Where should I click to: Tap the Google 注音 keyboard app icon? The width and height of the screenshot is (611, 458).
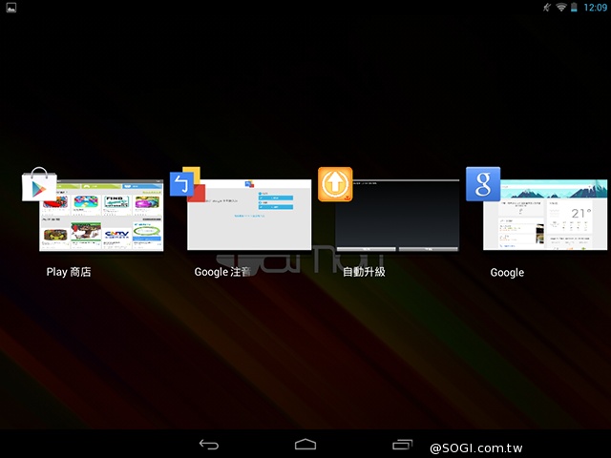(x=187, y=184)
